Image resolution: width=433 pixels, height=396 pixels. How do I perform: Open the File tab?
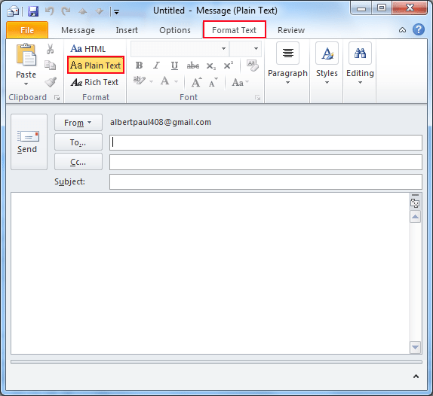[x=27, y=30]
